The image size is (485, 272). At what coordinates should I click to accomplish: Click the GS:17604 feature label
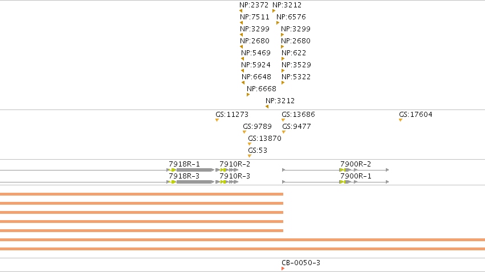coord(415,115)
